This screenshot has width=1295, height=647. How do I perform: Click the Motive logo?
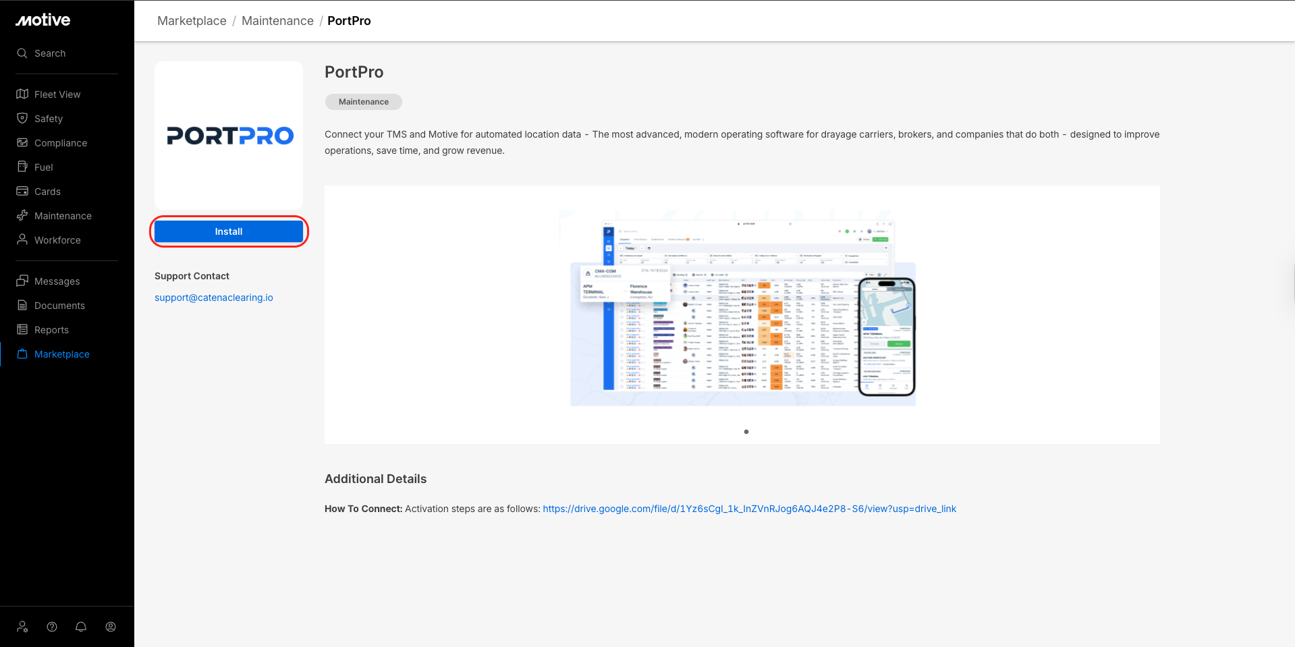coord(43,20)
